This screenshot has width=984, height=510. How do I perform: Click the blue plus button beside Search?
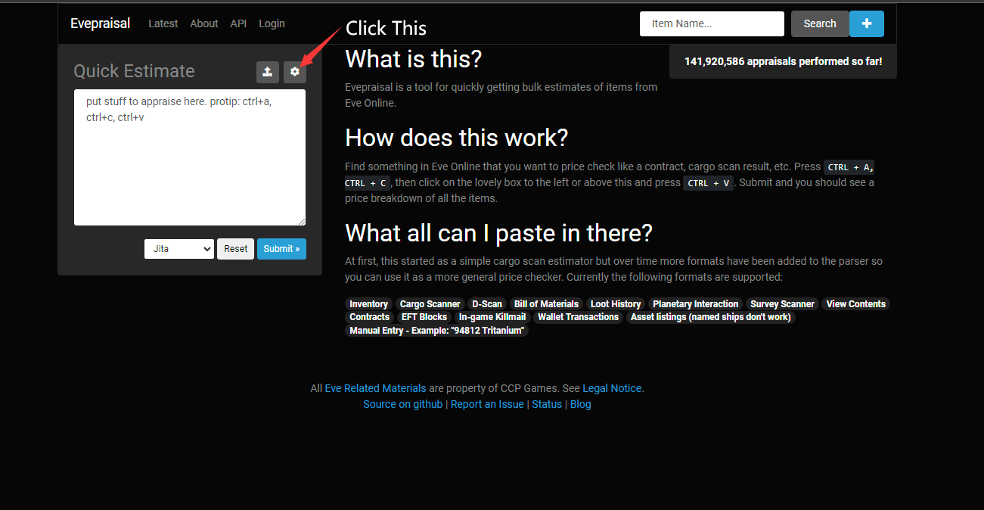pos(866,23)
